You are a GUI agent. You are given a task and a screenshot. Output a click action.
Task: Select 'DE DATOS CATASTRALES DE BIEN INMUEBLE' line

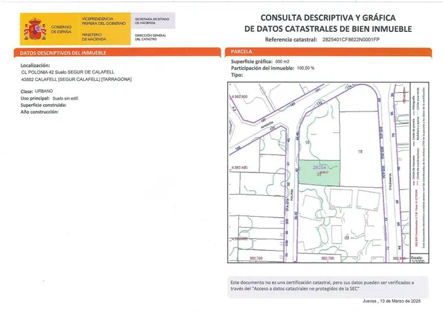(328, 29)
